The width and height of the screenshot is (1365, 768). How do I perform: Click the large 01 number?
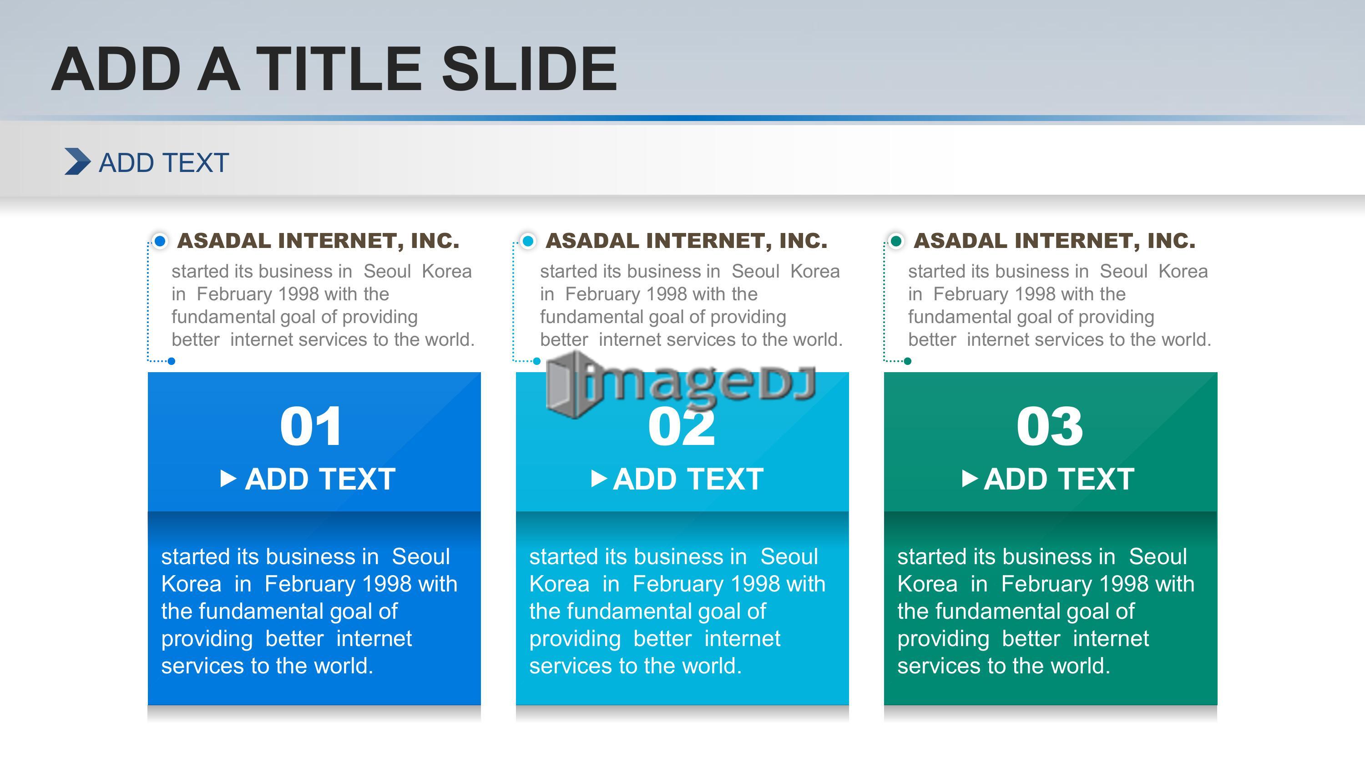click(x=311, y=426)
